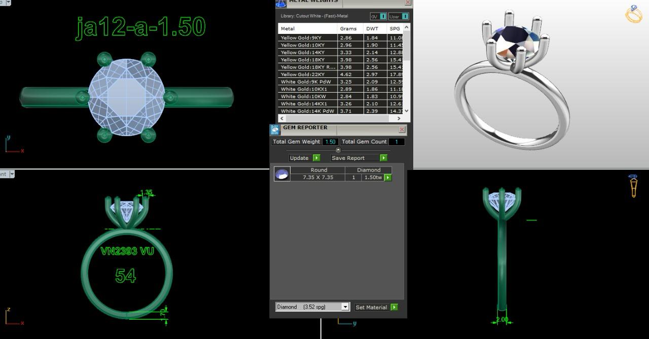649x339 pixels.
Task: Toggle the GV weights option
Action: pyautogui.click(x=378, y=17)
